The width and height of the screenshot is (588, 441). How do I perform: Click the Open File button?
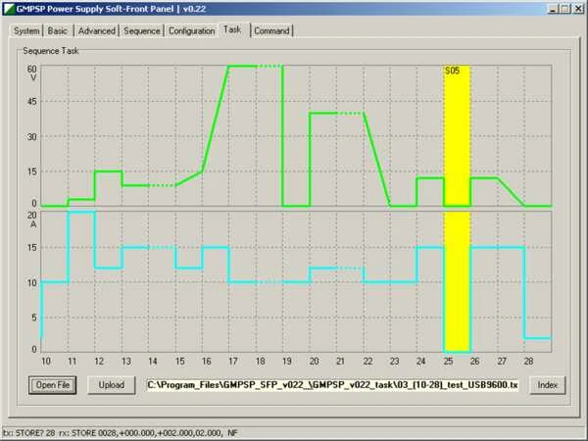[x=53, y=385]
